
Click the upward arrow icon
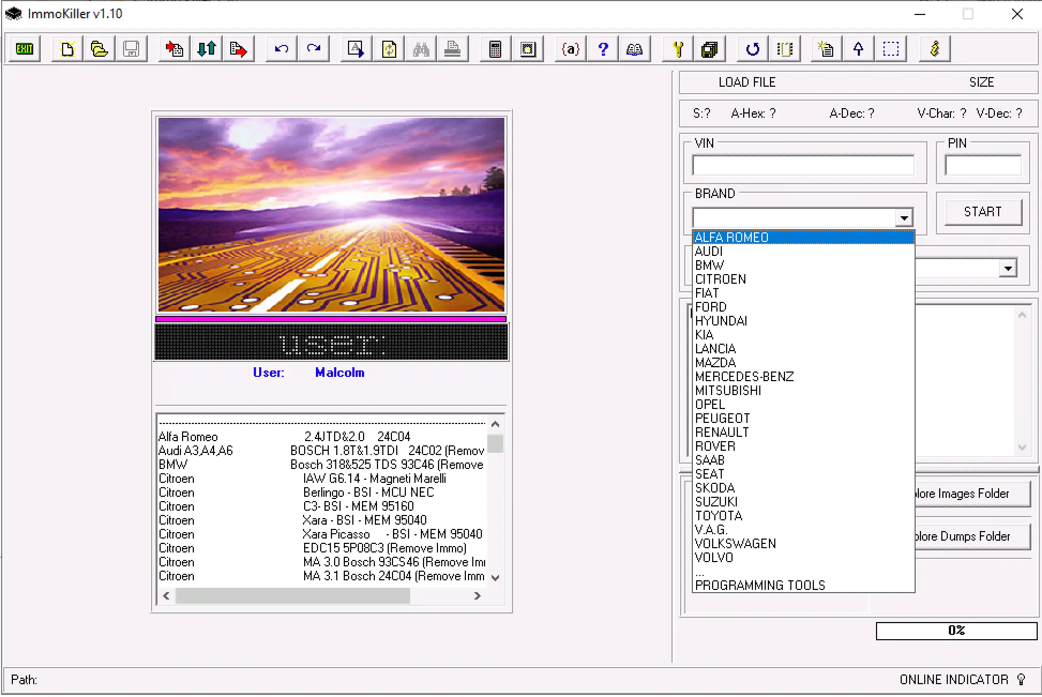point(858,49)
